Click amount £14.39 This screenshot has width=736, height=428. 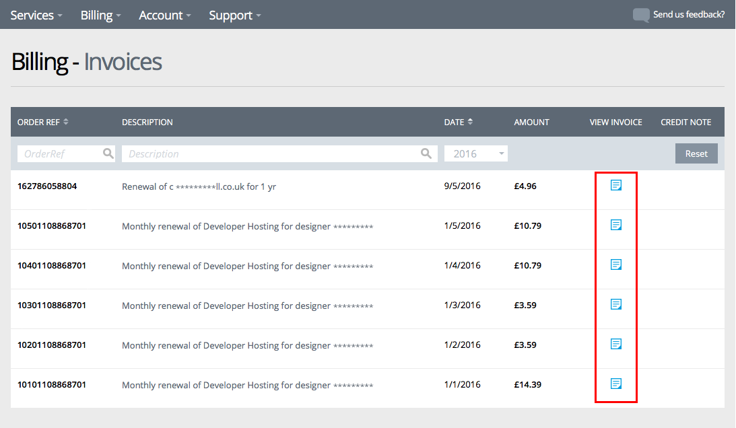click(x=528, y=384)
